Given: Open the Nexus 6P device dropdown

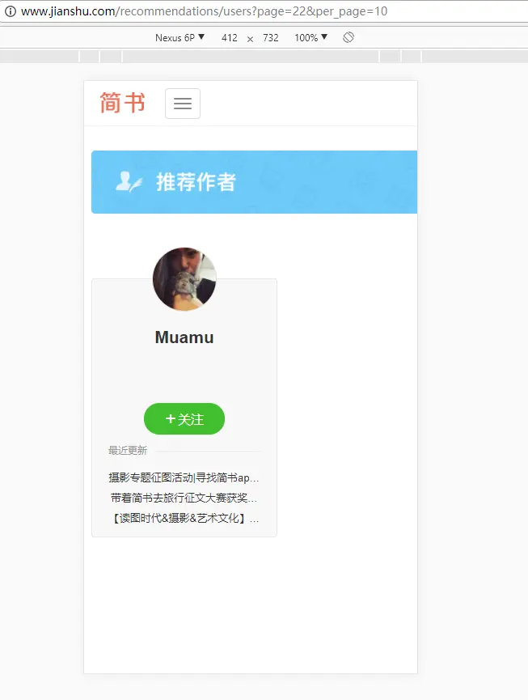Looking at the screenshot, I should point(180,37).
